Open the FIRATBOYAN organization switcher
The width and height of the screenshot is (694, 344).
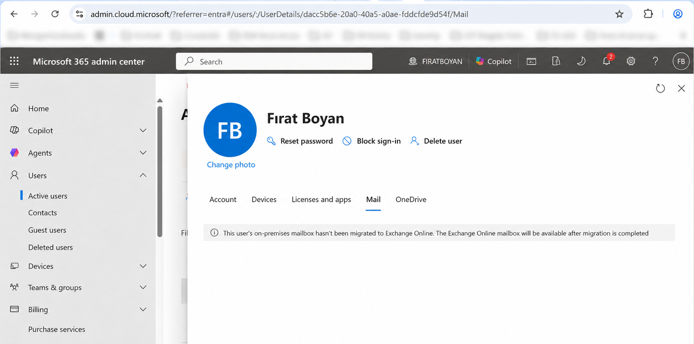coord(435,61)
